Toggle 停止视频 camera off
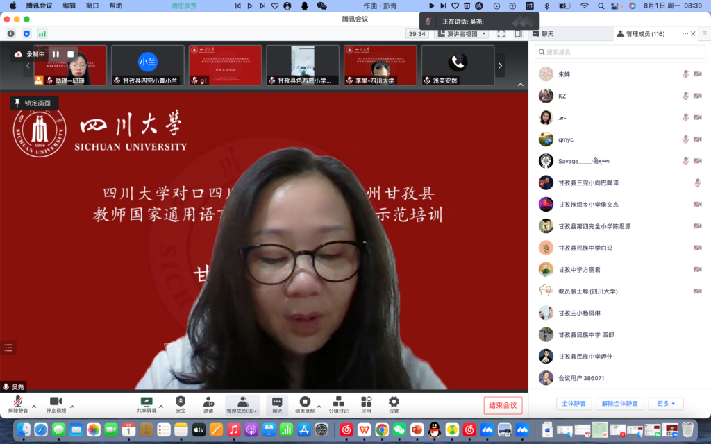This screenshot has height=444, width=711. tap(56, 402)
